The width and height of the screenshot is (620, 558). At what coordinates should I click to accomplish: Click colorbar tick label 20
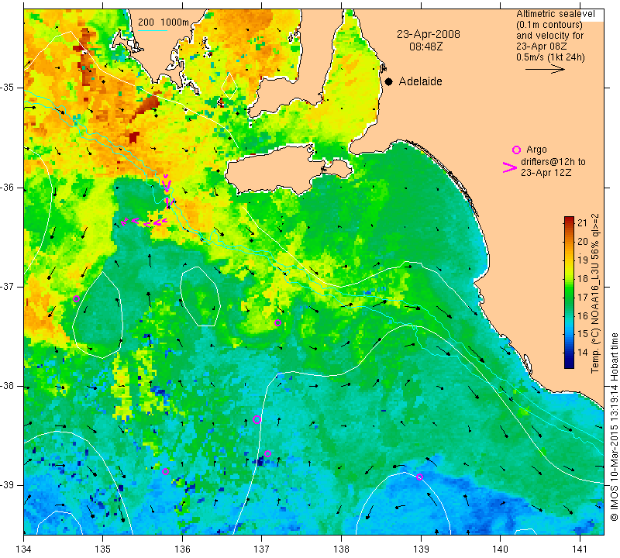coord(583,241)
